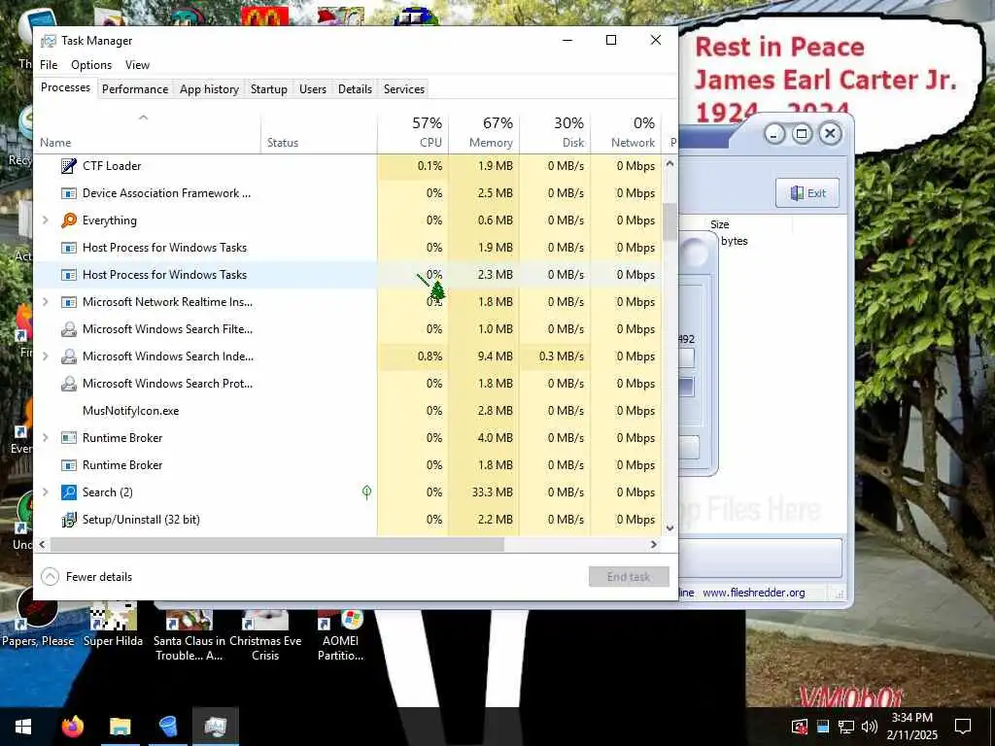Open Firefox from the taskbar
The height and width of the screenshot is (746, 995).
point(72,727)
